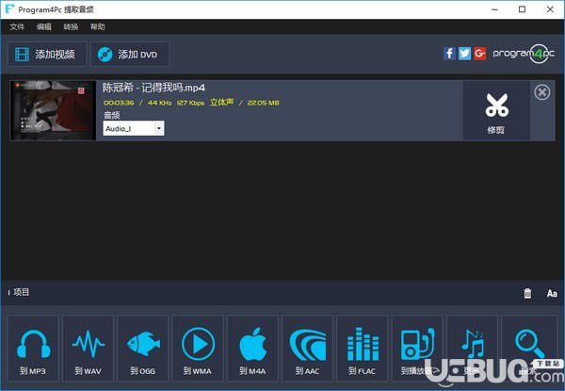Click the 添加视频 button
This screenshot has height=391, width=565.
coord(47,55)
